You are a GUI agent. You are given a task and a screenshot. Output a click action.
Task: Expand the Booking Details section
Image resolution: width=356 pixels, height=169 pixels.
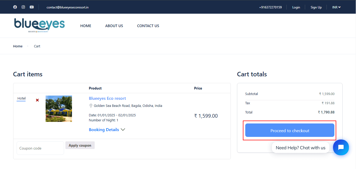click(107, 130)
